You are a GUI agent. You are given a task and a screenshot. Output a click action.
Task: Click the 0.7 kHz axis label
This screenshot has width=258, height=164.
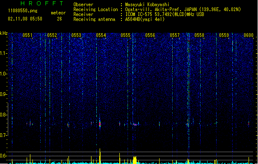[x=4, y=135]
